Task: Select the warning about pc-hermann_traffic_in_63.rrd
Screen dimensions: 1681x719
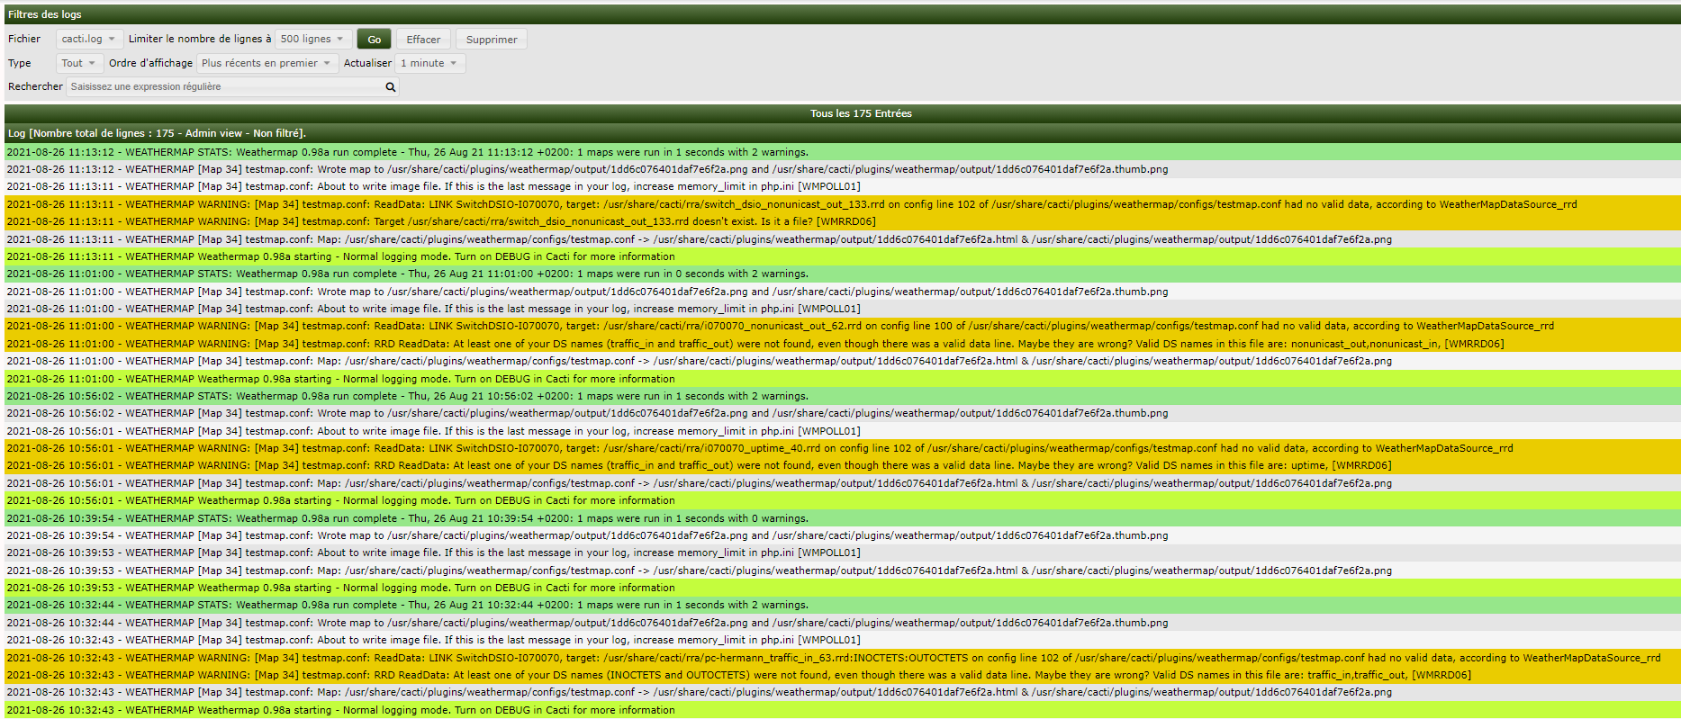Action: tap(842, 658)
